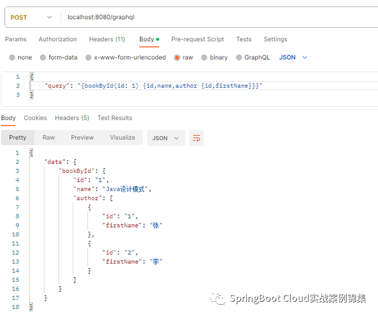Switch to response Cookies tab
The width and height of the screenshot is (378, 316).
point(35,118)
